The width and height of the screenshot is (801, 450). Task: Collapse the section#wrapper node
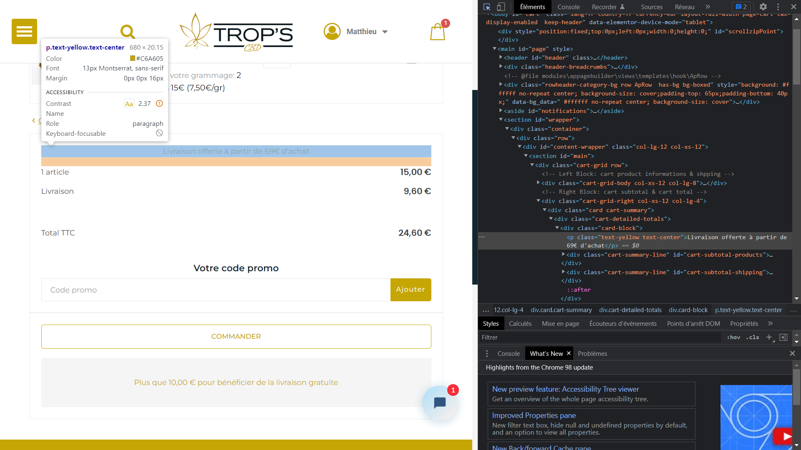pos(501,120)
